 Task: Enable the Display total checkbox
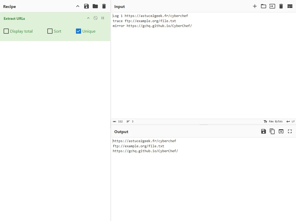click(6, 31)
